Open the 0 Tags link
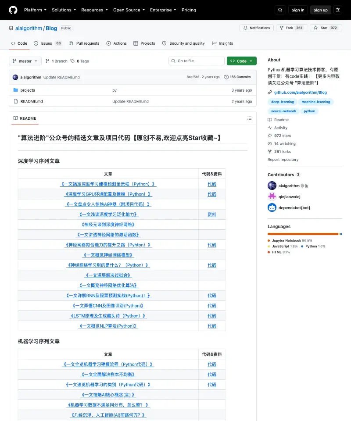This screenshot has height=421, width=351. (80, 61)
